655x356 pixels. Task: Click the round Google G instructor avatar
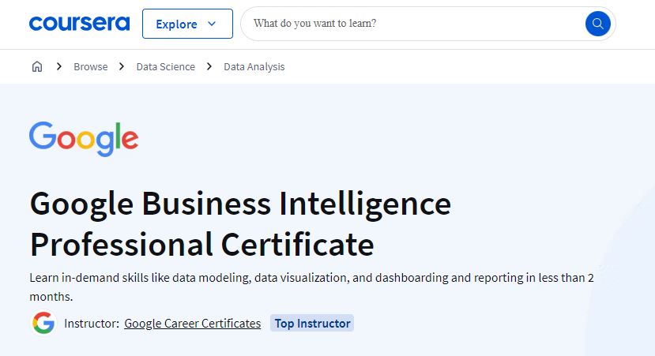click(x=44, y=323)
